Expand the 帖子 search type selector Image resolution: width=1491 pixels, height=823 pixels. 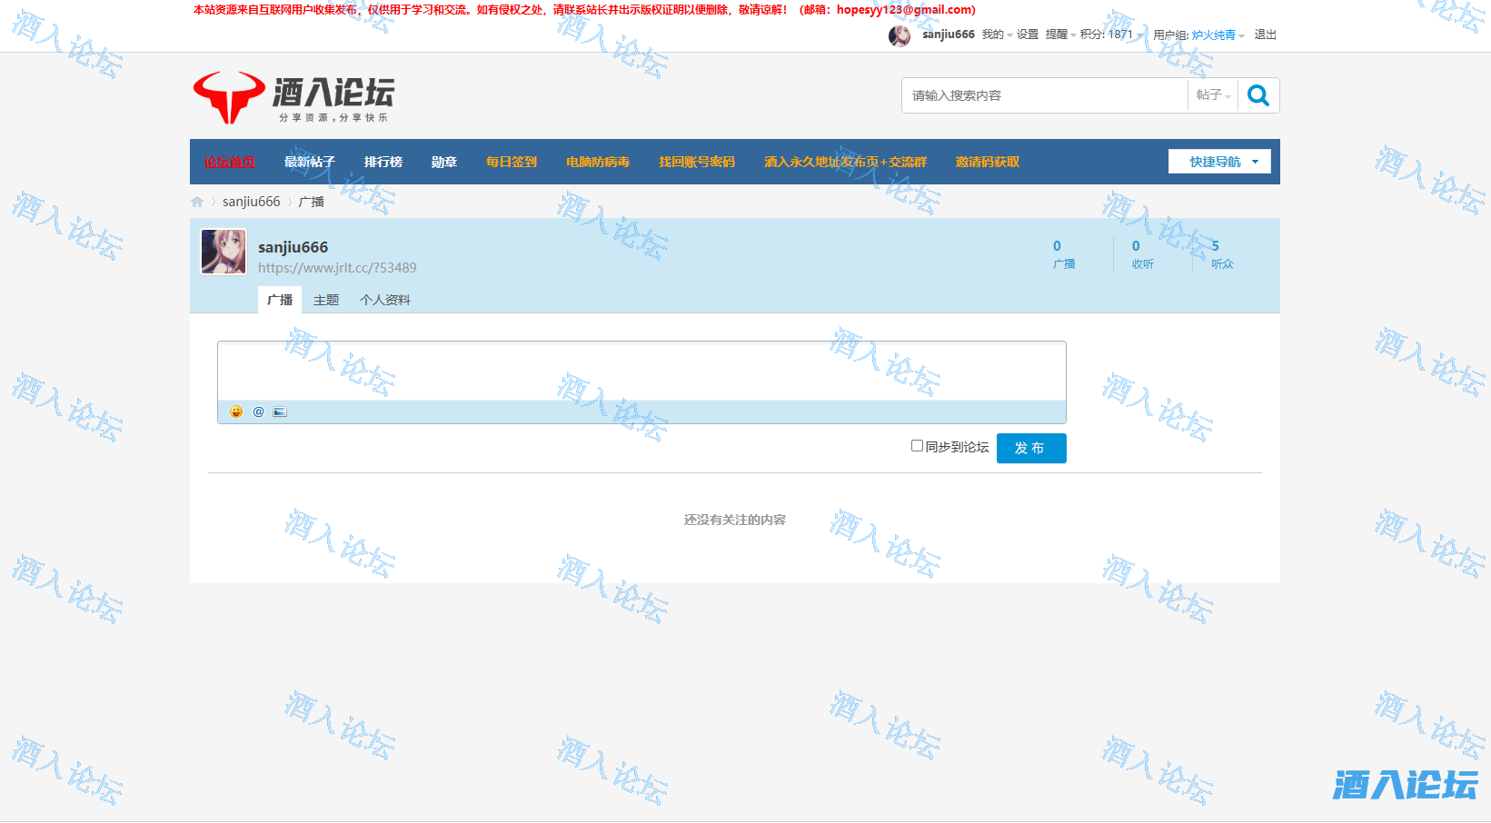click(x=1212, y=94)
